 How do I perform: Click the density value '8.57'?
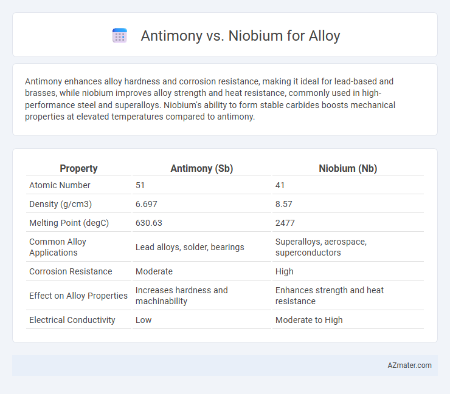[x=284, y=204]
